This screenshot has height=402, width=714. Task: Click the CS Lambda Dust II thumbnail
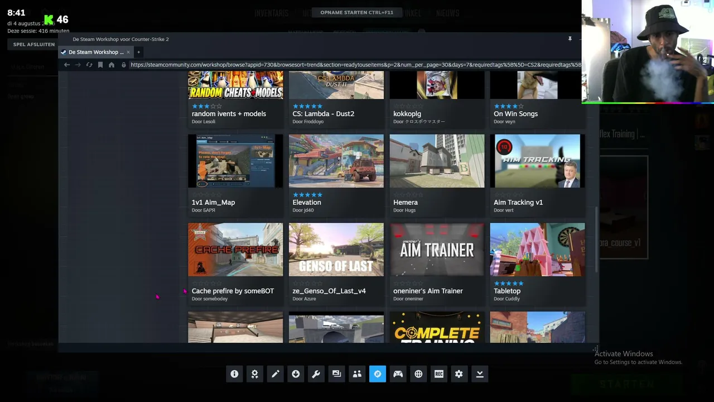click(336, 85)
